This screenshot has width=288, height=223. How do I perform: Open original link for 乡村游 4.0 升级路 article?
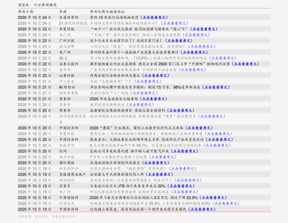(x=174, y=23)
